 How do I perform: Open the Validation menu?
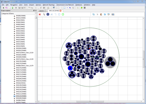[x=87, y=5]
